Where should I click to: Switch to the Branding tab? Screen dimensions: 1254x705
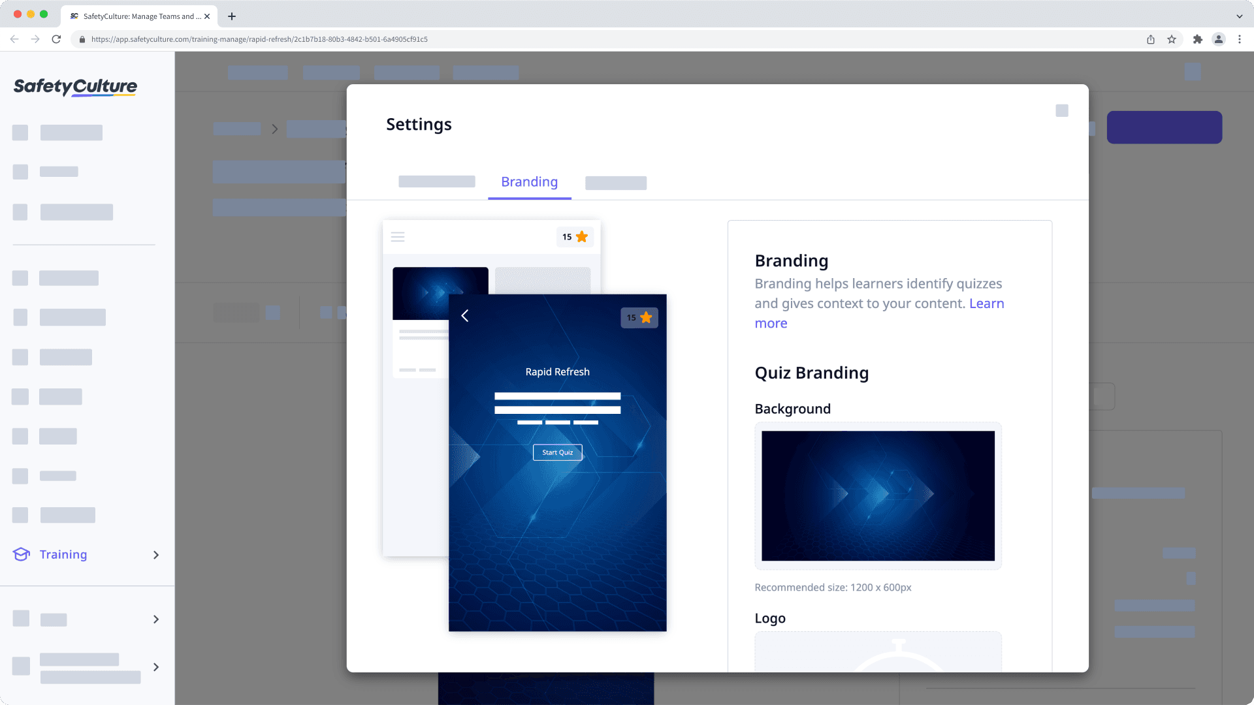(529, 182)
